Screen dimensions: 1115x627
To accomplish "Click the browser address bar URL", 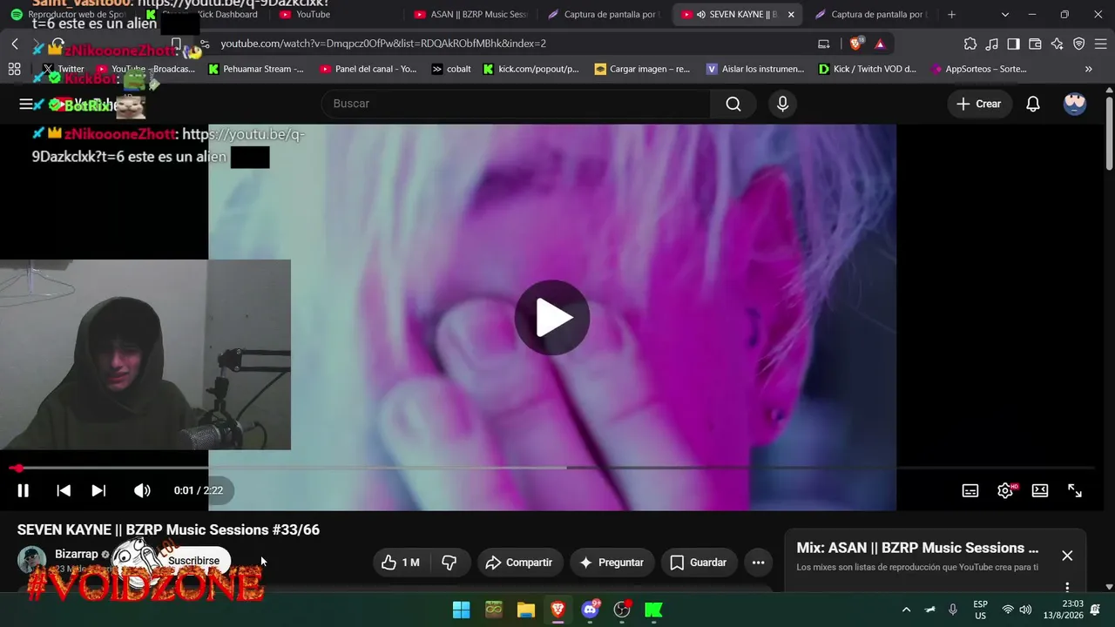I will [383, 44].
